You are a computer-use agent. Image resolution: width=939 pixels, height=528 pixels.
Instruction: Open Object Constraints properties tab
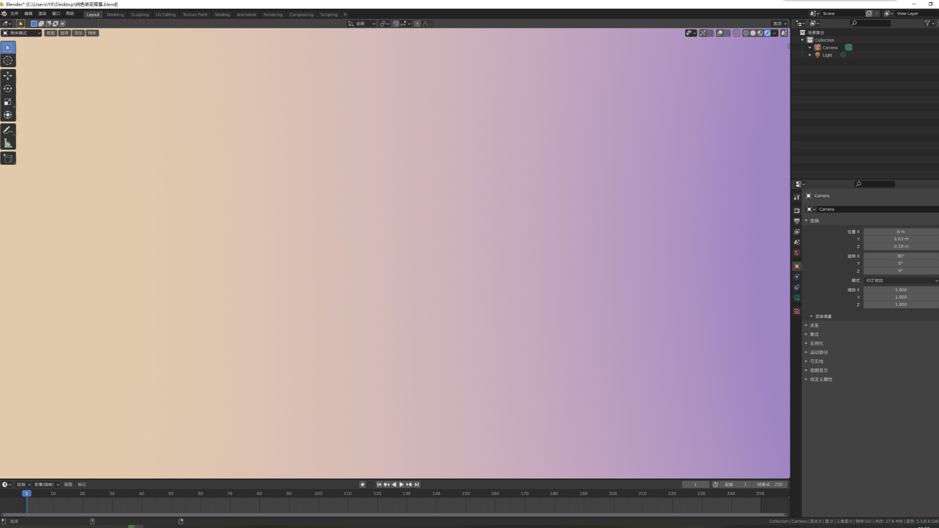[797, 287]
